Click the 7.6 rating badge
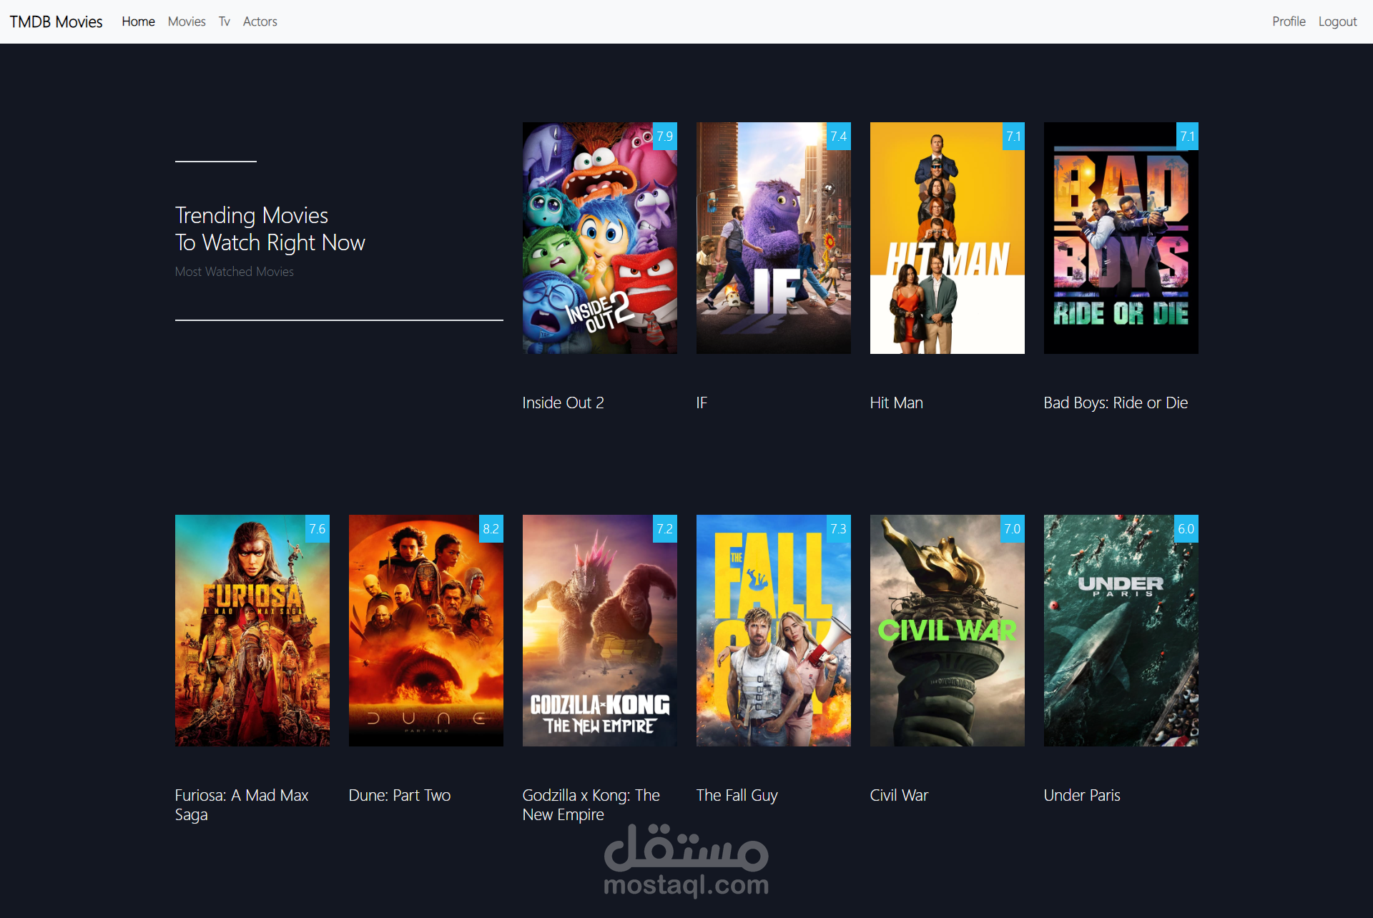1373x918 pixels. tap(317, 528)
